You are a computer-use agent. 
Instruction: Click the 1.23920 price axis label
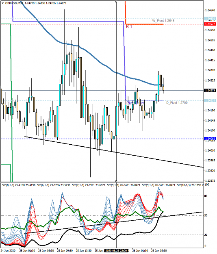[x=210, y=171]
